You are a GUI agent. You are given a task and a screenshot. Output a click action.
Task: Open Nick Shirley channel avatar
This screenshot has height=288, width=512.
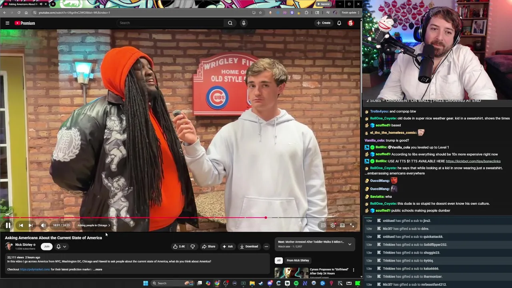pyautogui.click(x=9, y=246)
